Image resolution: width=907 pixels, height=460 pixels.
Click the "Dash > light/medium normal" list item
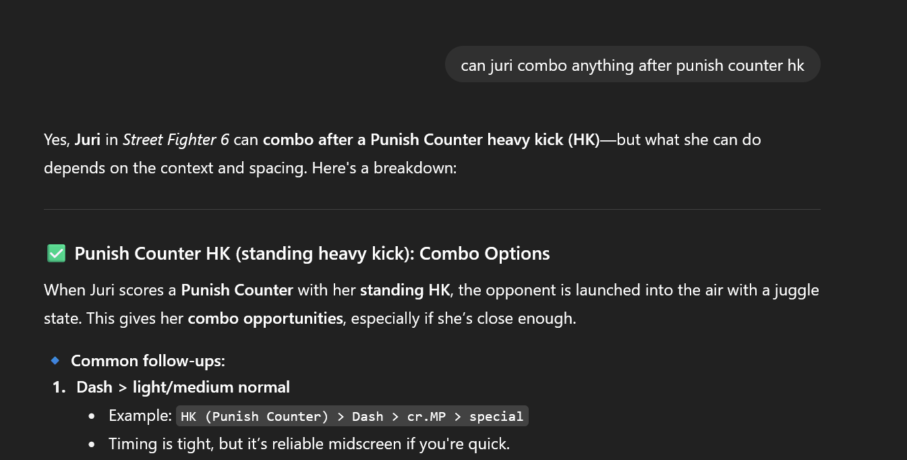183,387
